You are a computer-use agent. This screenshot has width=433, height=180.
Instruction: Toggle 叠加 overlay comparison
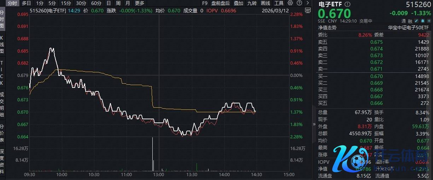[x=239, y=3]
